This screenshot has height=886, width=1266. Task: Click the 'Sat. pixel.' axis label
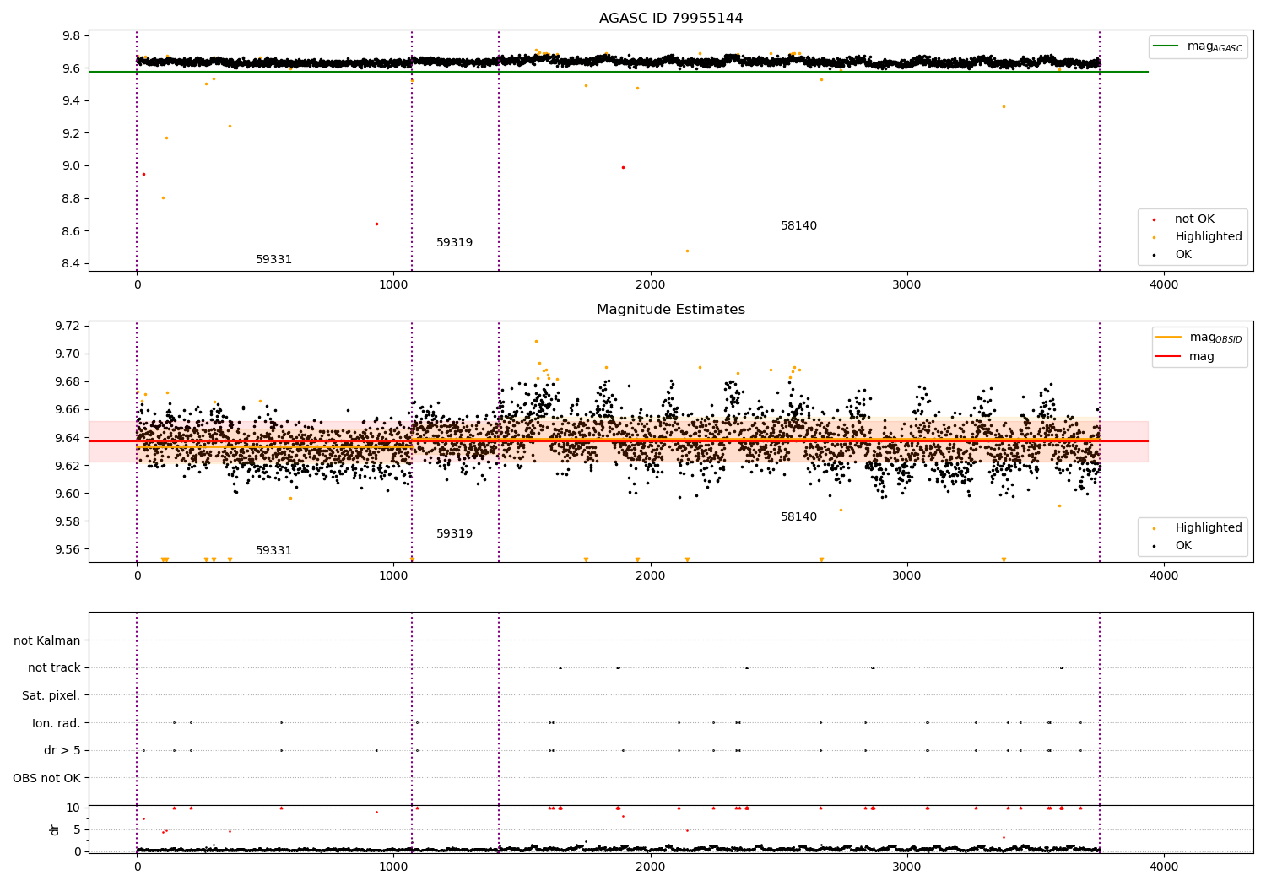pos(51,696)
